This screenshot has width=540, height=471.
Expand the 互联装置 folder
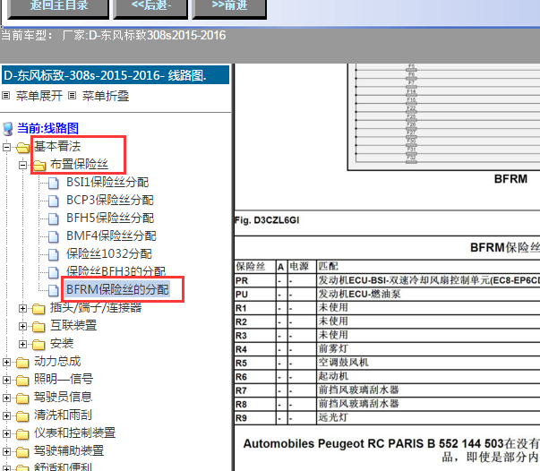click(22, 327)
